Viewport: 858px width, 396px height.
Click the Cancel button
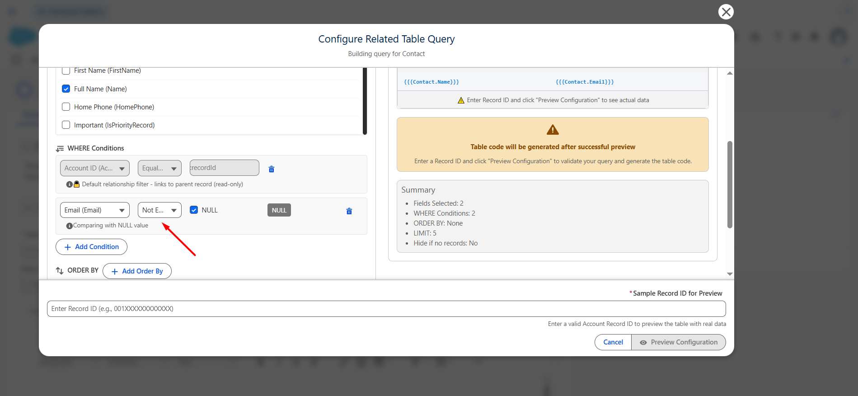coord(613,342)
